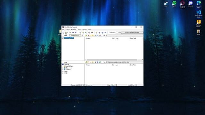Open the Help menu
The image size is (205, 115).
(89, 30)
